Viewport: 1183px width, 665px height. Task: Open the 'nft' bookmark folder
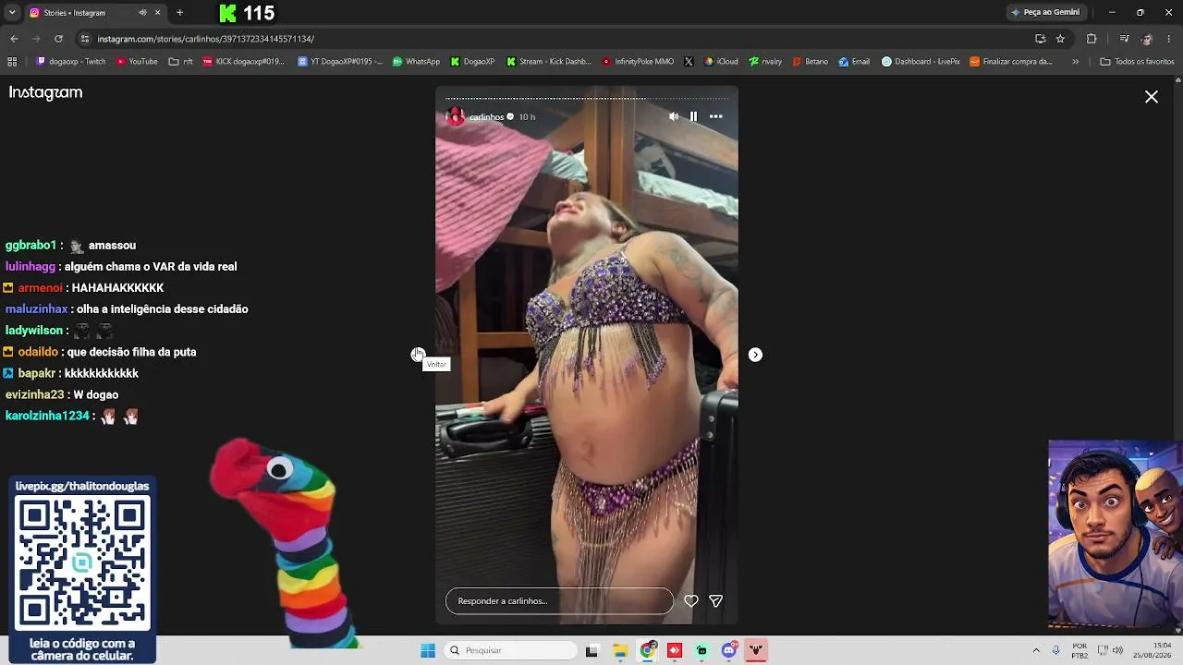point(181,62)
